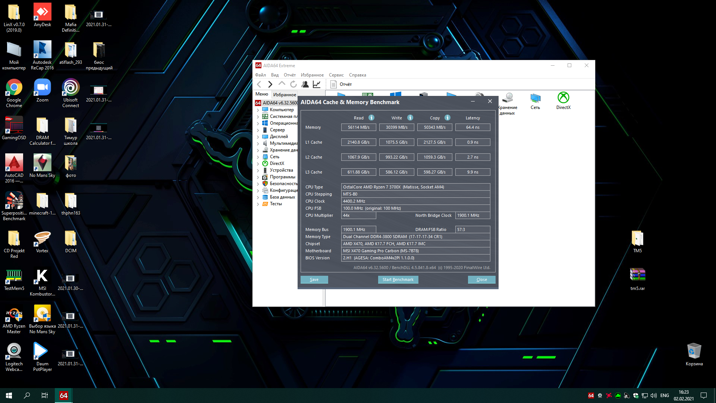Click the Write info icon
Viewport: 716px width, 403px height.
tap(410, 118)
